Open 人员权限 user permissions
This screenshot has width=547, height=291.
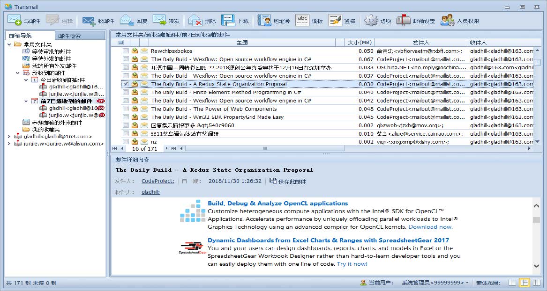point(447,21)
